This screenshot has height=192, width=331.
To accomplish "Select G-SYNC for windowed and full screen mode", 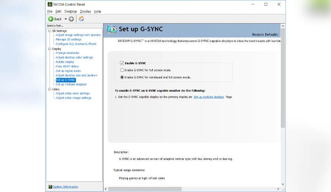I will [122, 77].
